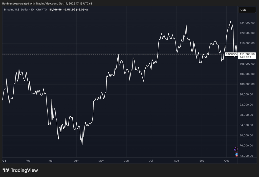259x177 pixels.
Task: Click the Oct label on the time axis
Action: click(x=226, y=161)
